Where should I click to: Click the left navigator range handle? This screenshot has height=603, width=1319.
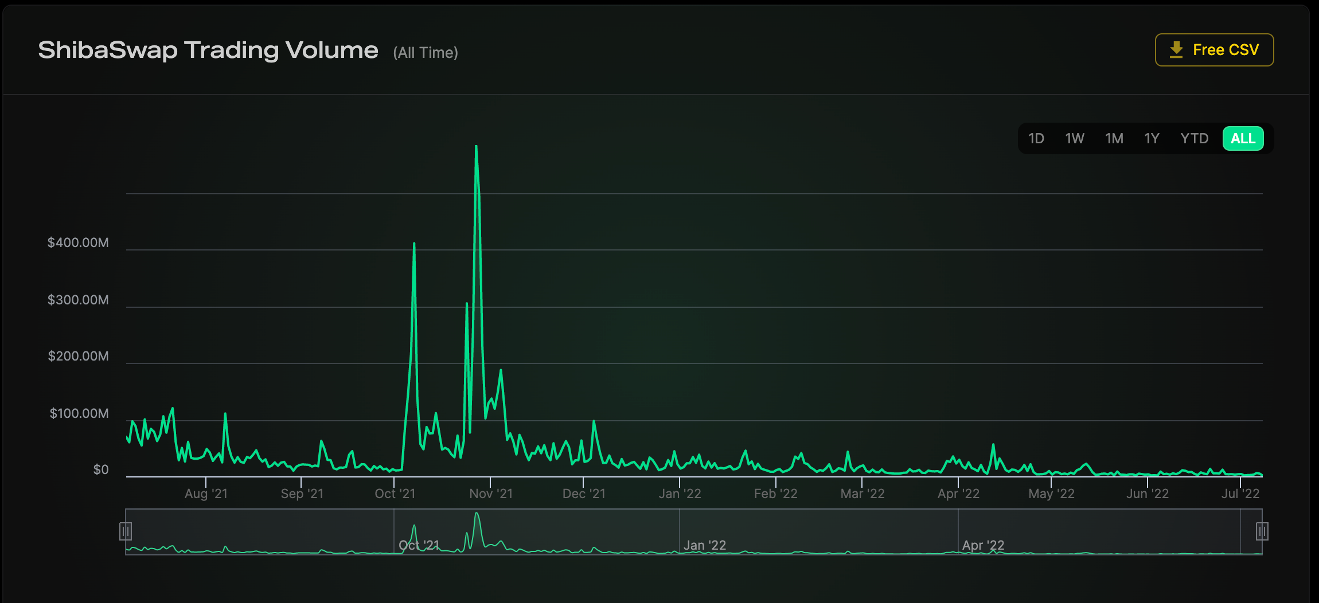[126, 531]
